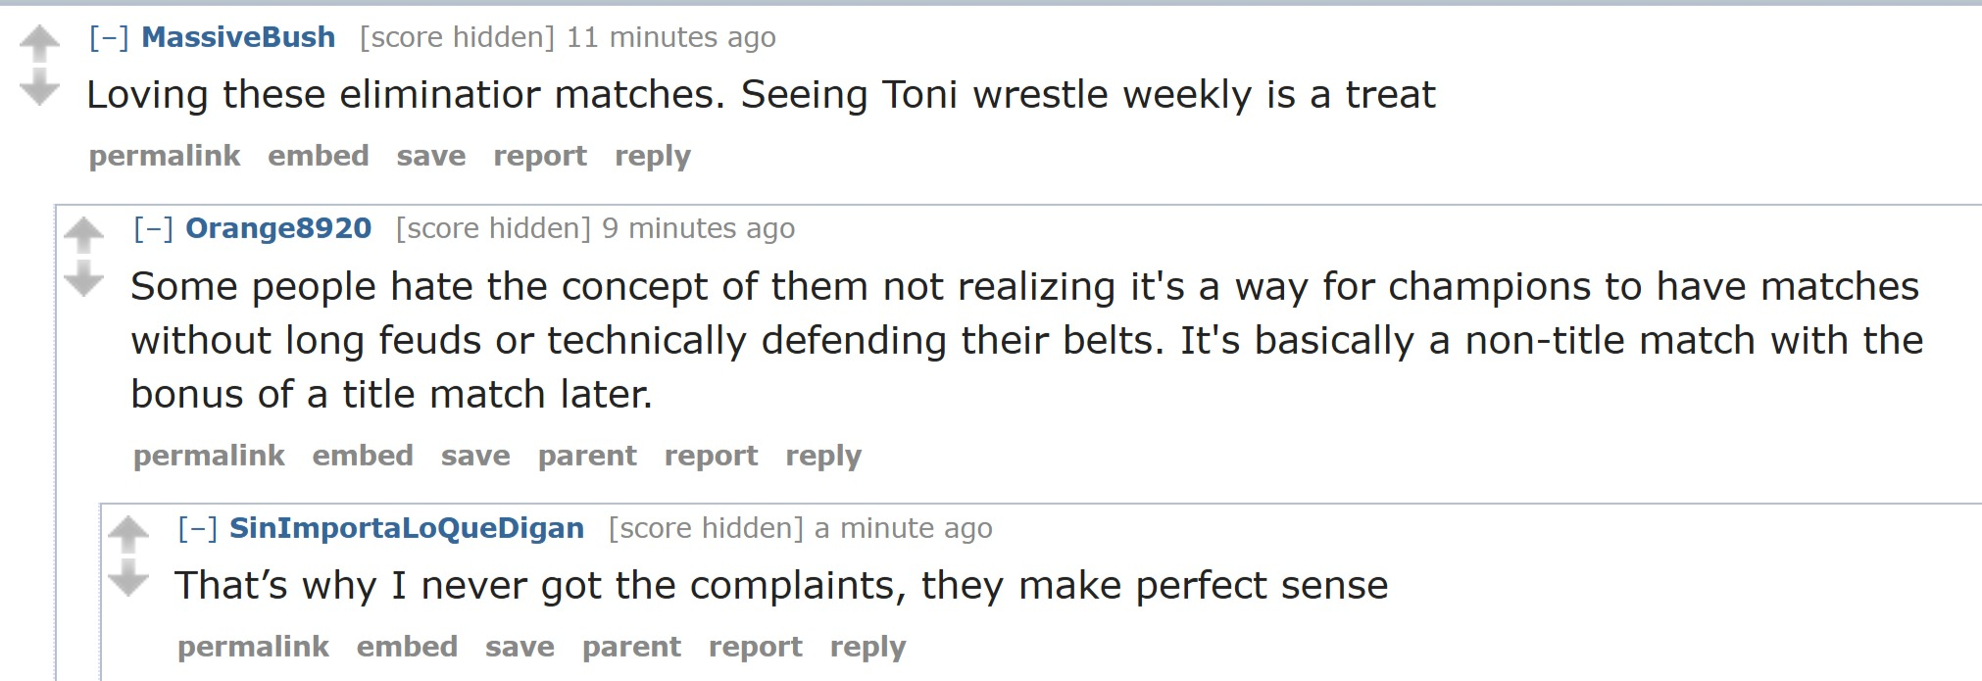The height and width of the screenshot is (681, 1982).
Task: Click the 11 minutes ago timestamp
Action: (x=670, y=37)
